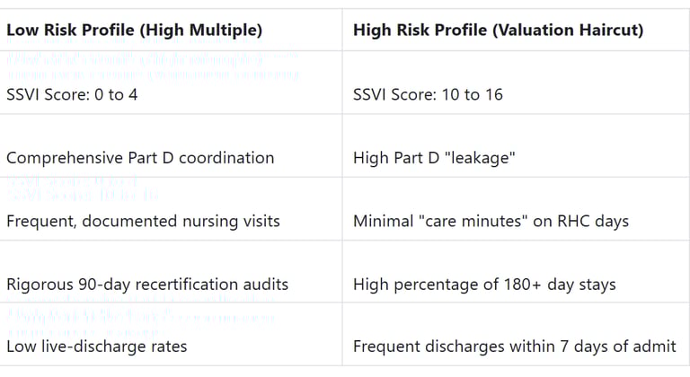
Task: Click High percentage of 180+ day stays
Action: tap(484, 285)
